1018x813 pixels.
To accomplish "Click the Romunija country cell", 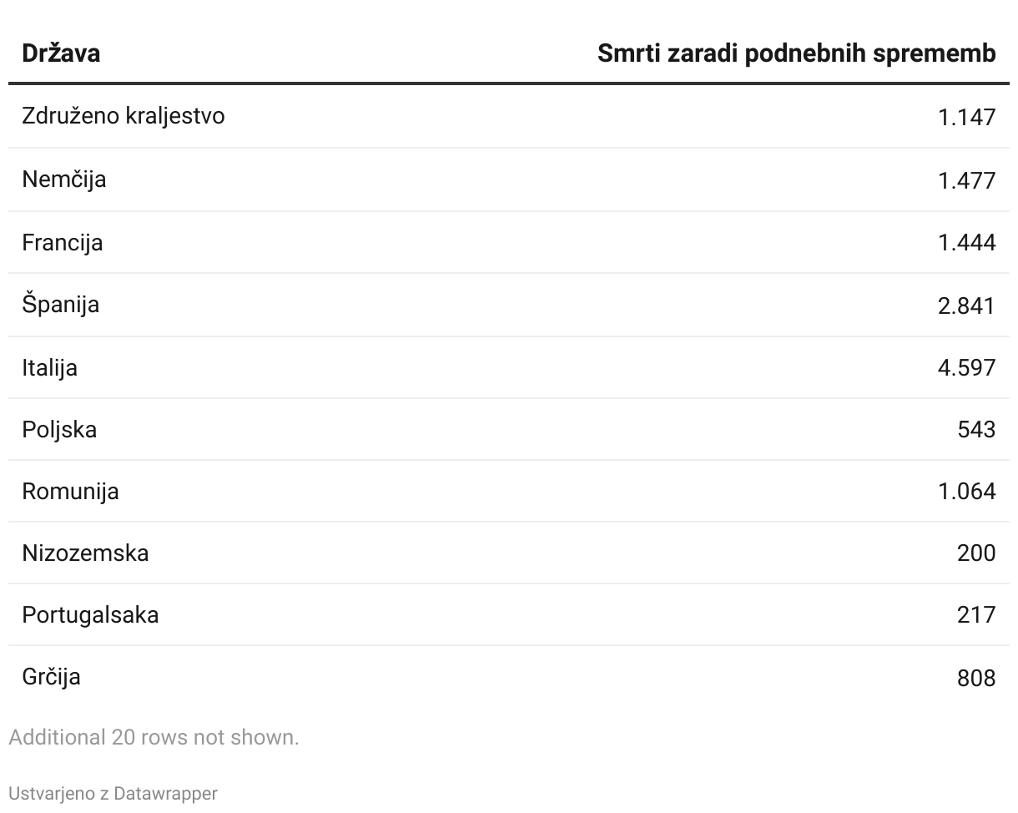I will (x=71, y=491).
